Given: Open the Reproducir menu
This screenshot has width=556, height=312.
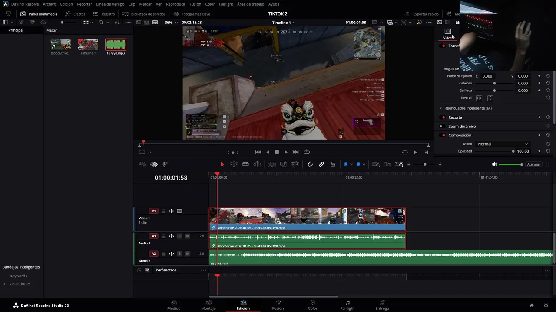Looking at the screenshot, I should point(175,4).
